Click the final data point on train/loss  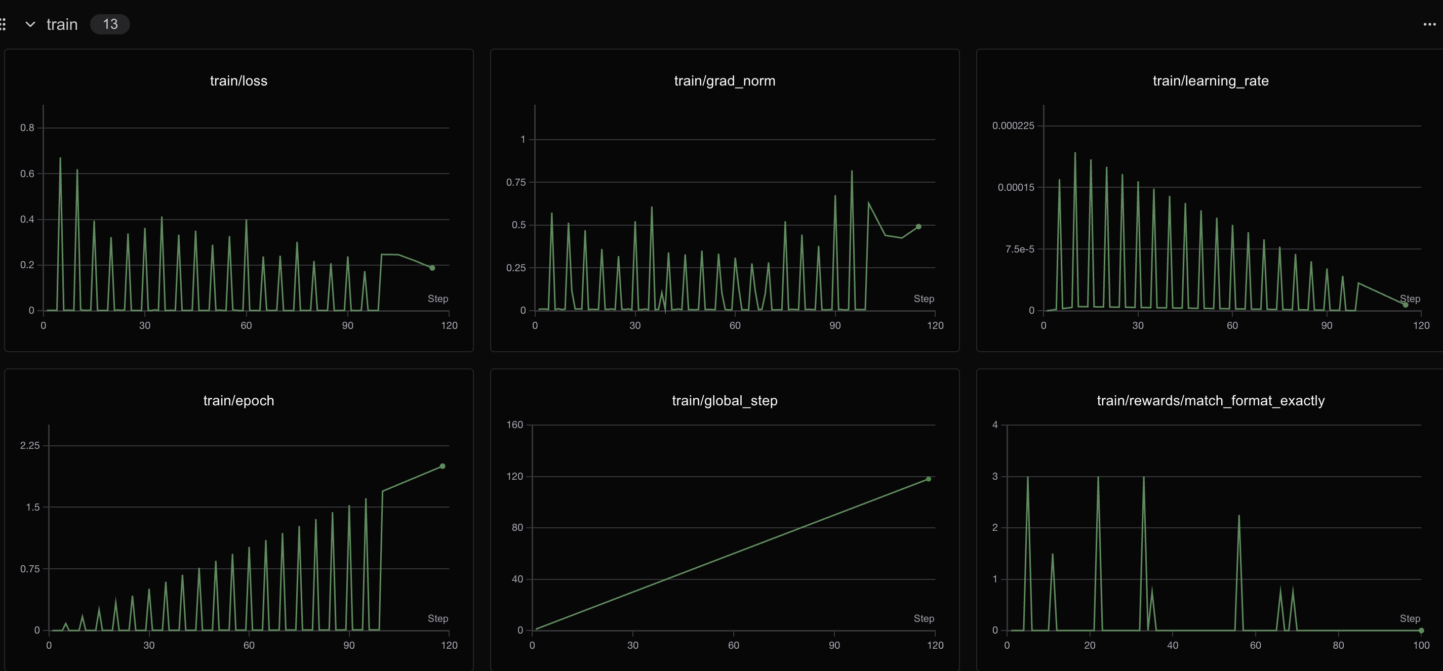tap(432, 268)
